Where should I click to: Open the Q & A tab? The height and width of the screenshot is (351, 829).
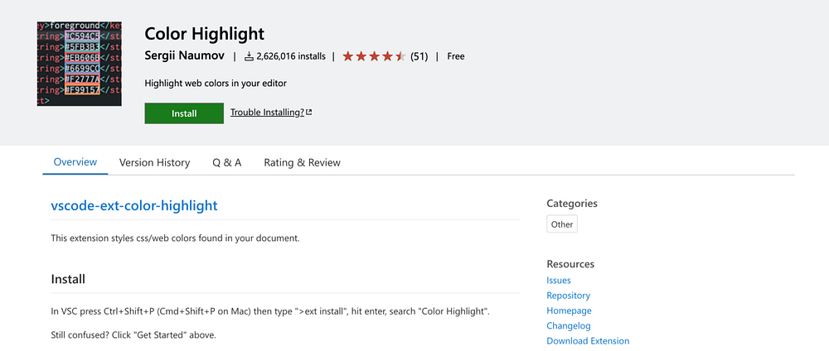227,162
